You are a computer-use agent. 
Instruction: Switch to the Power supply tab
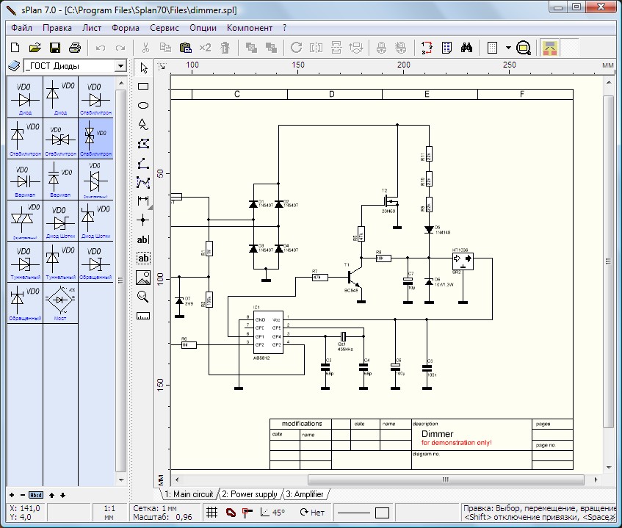[x=250, y=494]
